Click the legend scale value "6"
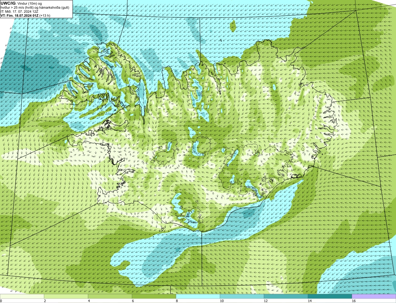This screenshot has width=396, height=303. (133, 301)
